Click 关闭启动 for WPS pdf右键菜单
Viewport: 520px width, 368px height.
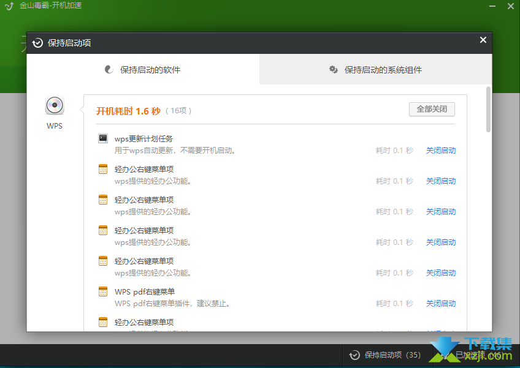(x=441, y=304)
